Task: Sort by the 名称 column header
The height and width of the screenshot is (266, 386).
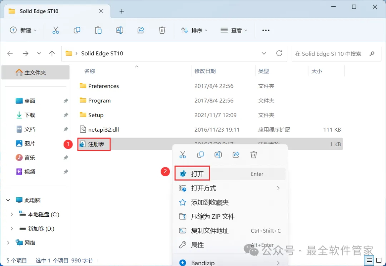Action: click(90, 71)
